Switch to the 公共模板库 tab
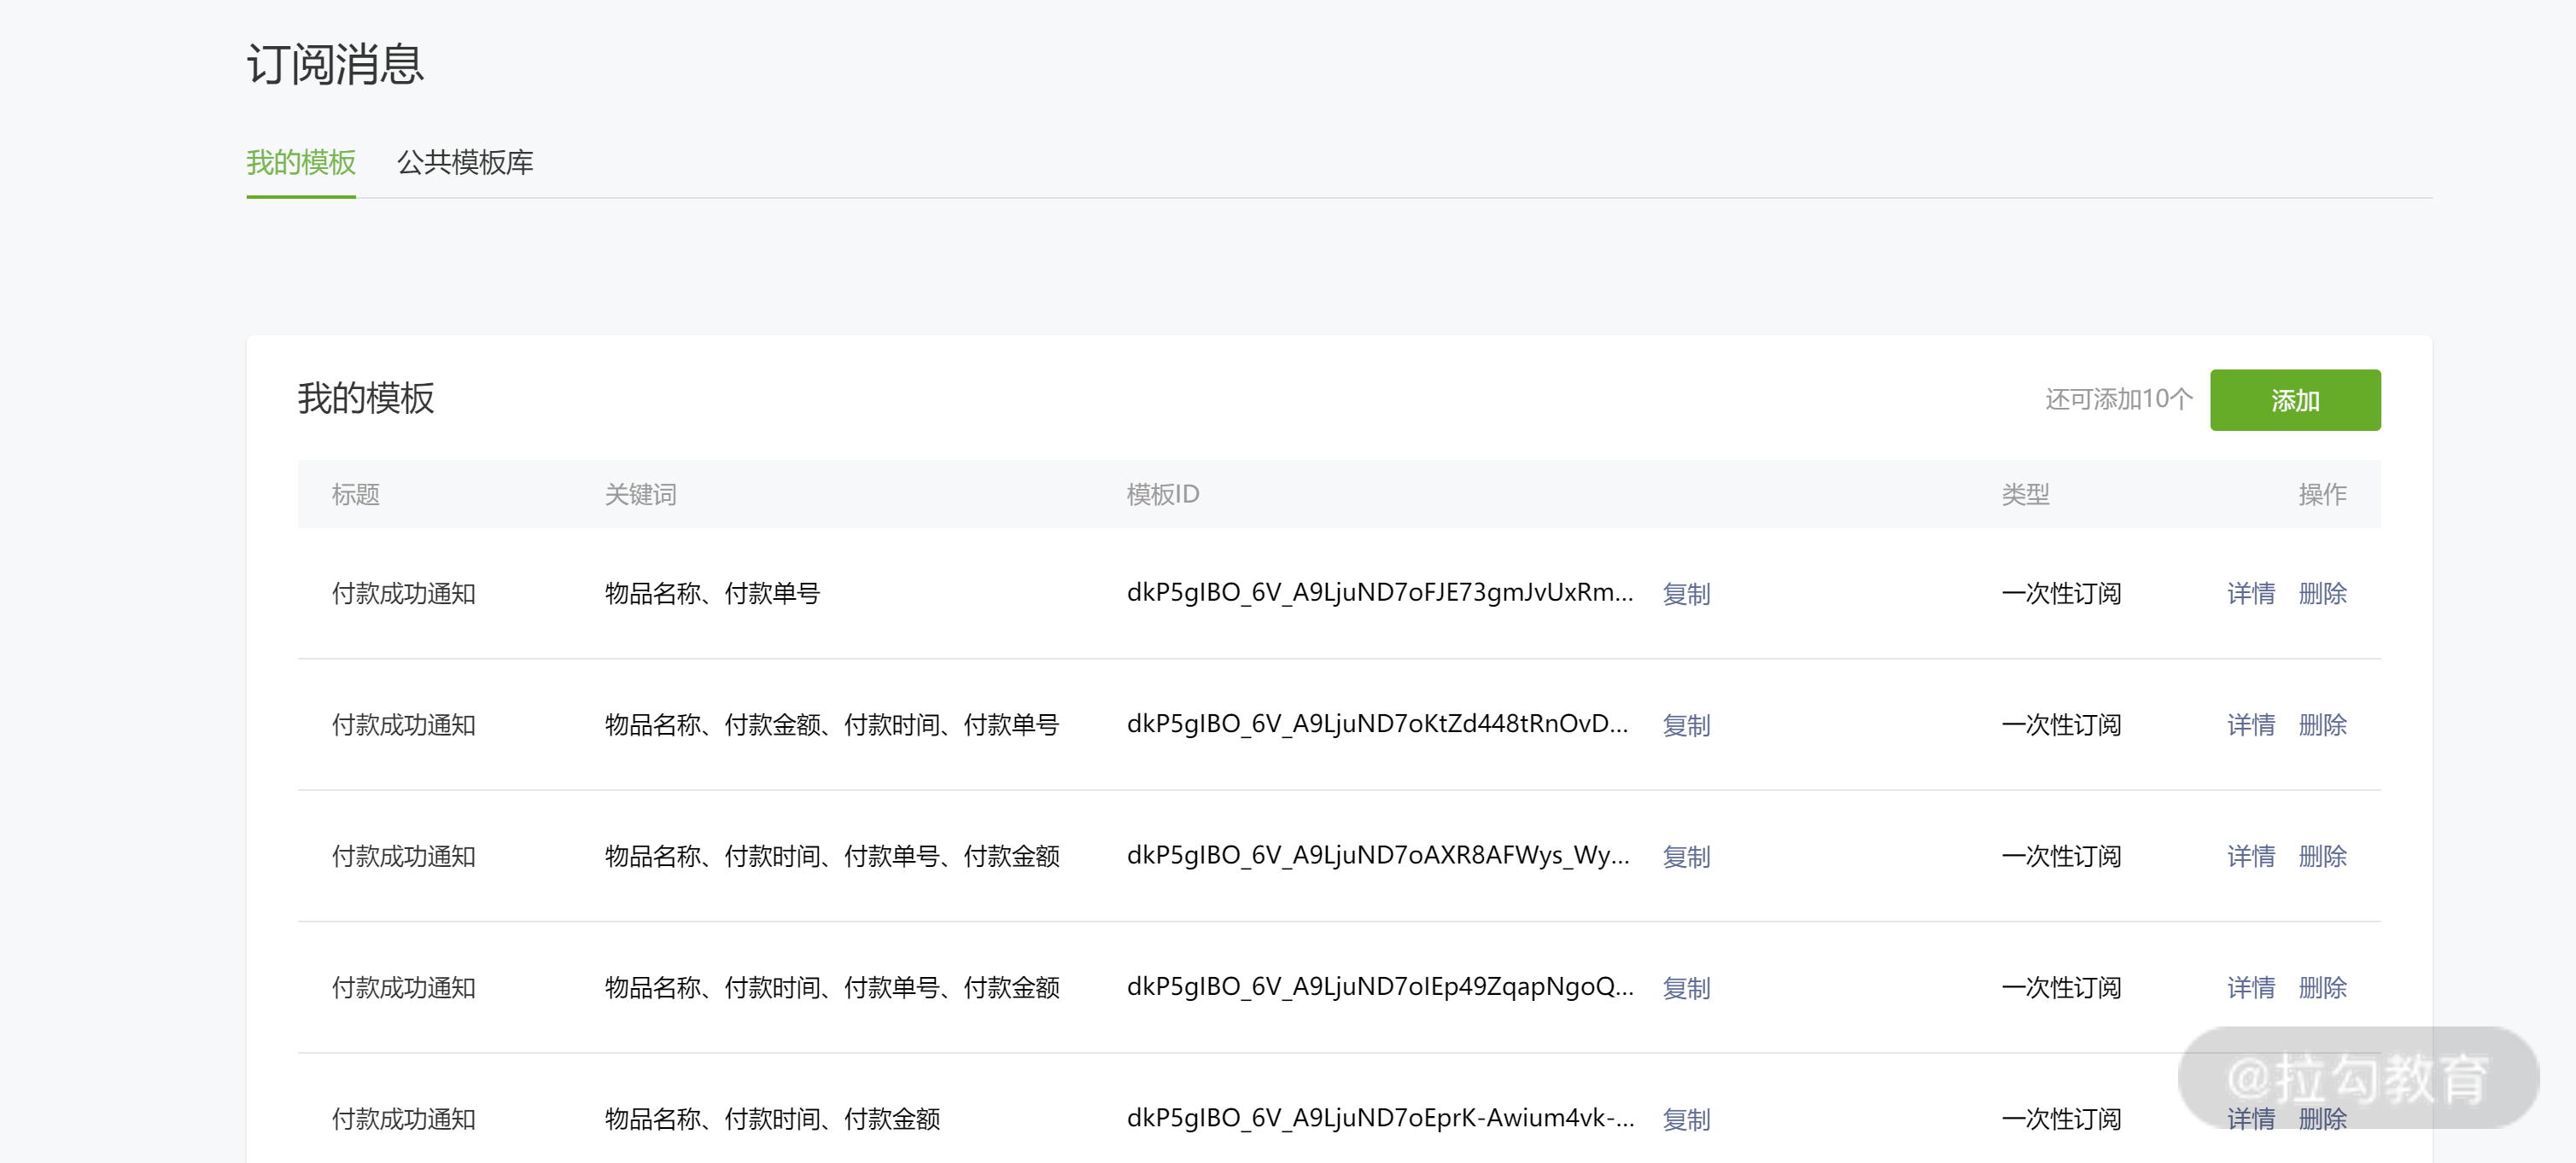This screenshot has width=2576, height=1163. point(465,162)
